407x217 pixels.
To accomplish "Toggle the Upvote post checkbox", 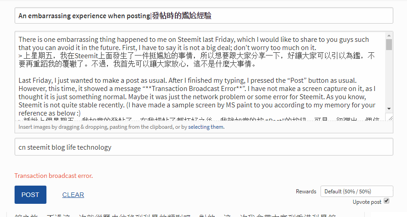I will [x=387, y=201].
